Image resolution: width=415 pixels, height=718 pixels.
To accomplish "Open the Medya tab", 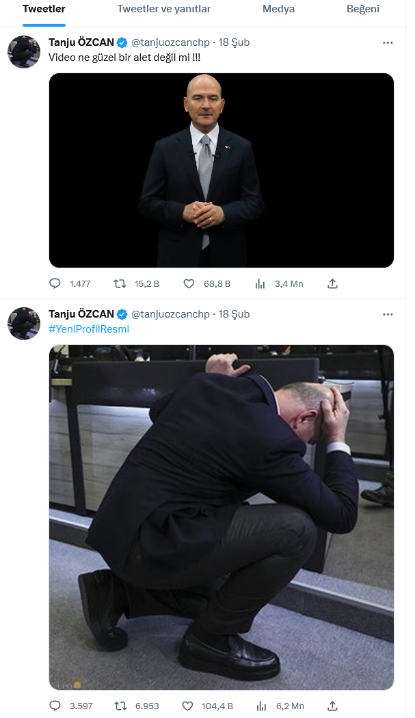I will pos(278,9).
